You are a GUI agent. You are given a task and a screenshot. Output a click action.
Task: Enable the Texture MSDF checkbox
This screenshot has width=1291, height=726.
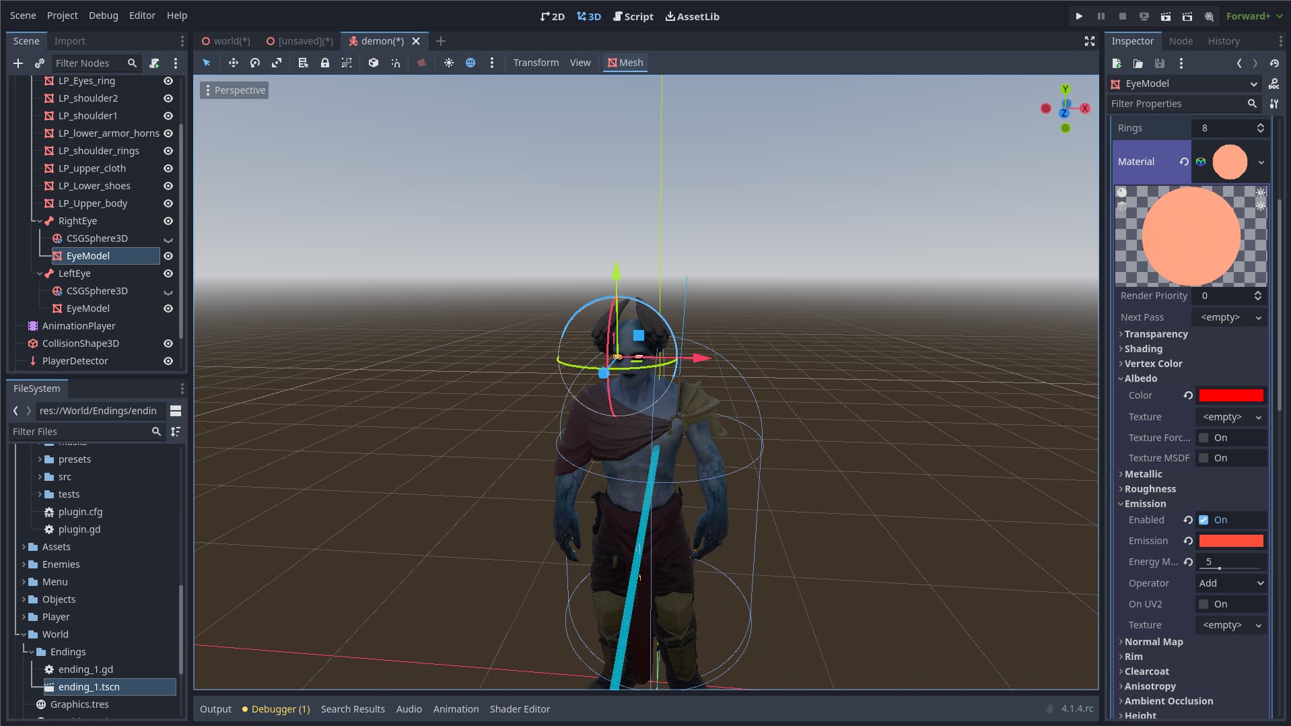1203,458
